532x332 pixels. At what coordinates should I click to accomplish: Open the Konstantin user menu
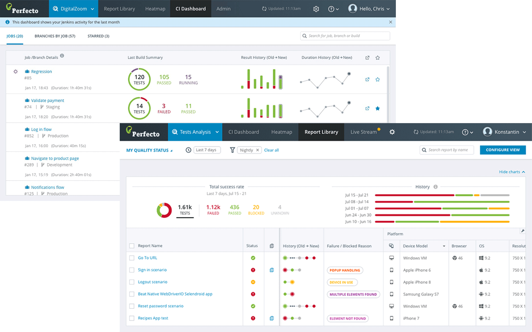pyautogui.click(x=505, y=132)
